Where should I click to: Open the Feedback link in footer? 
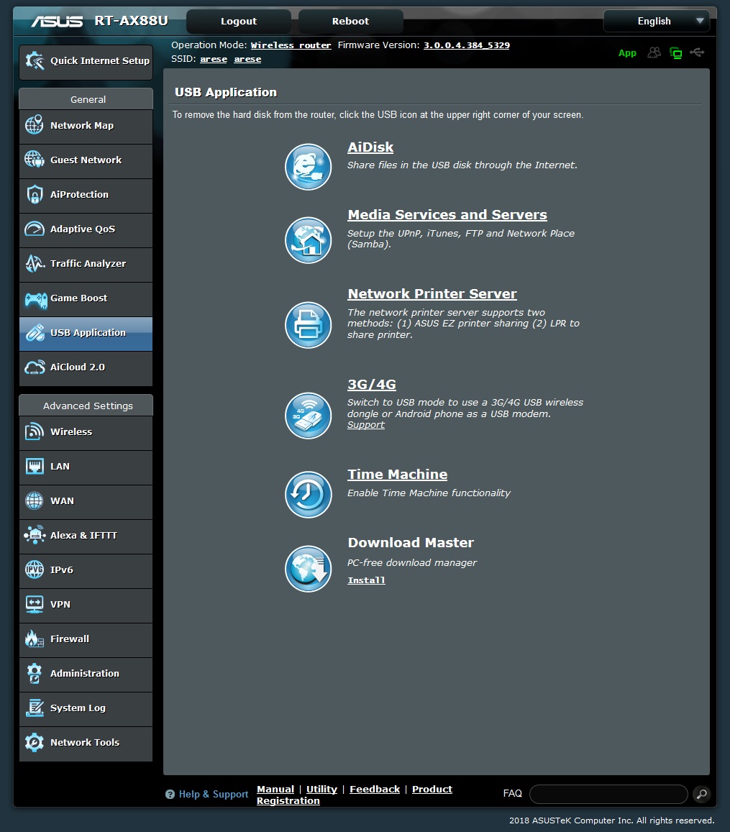pyautogui.click(x=375, y=789)
